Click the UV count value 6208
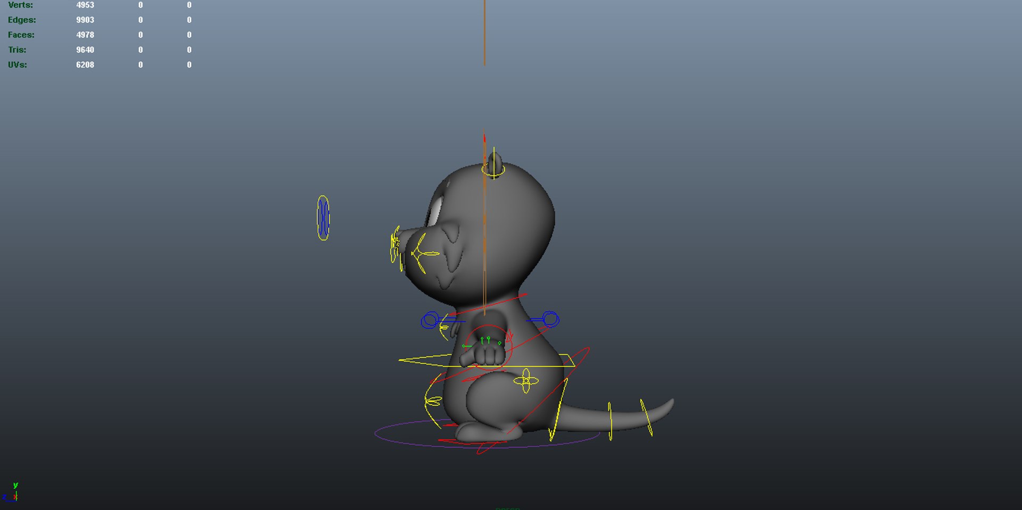1022x510 pixels. click(85, 64)
